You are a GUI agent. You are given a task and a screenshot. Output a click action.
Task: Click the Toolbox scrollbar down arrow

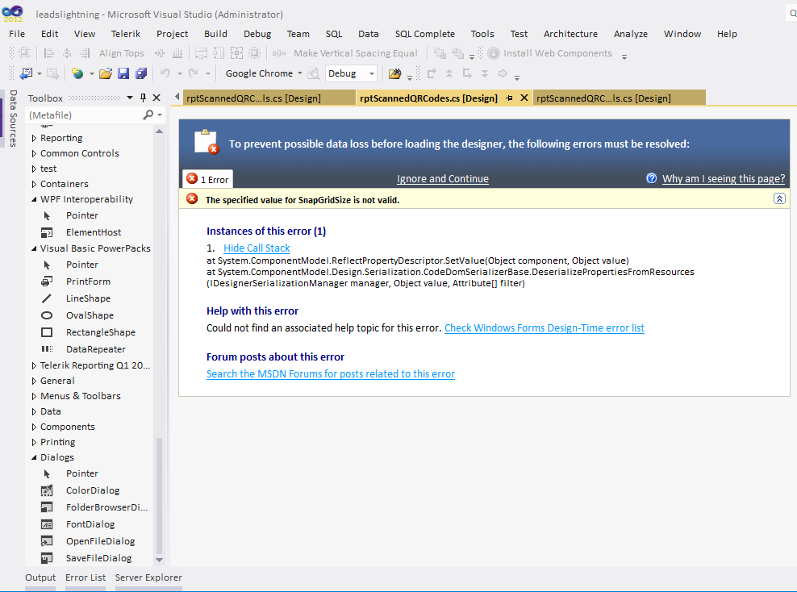pos(159,560)
